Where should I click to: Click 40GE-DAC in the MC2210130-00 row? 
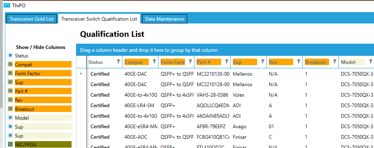(136, 74)
